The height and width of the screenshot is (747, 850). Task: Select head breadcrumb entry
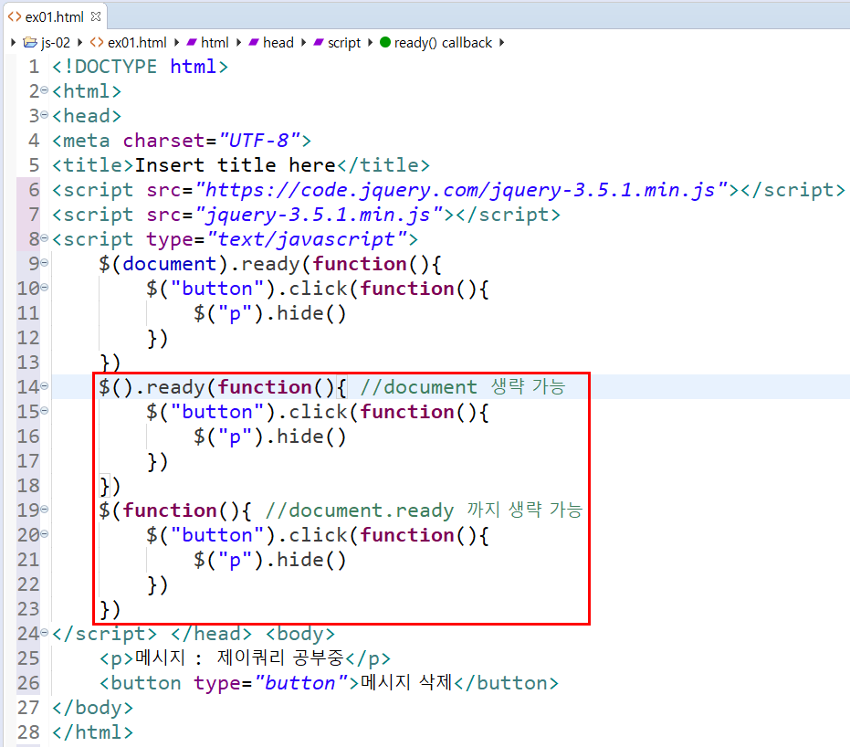(x=278, y=43)
